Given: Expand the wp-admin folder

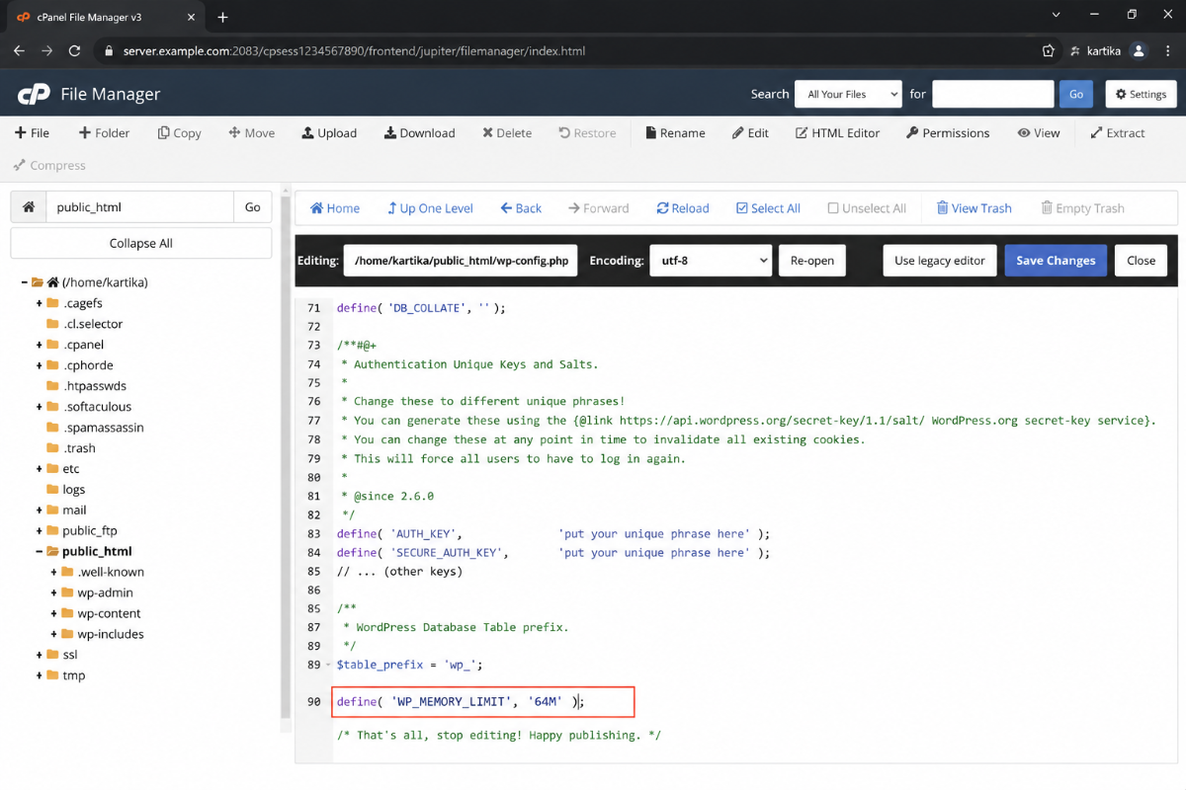Looking at the screenshot, I should coord(54,593).
